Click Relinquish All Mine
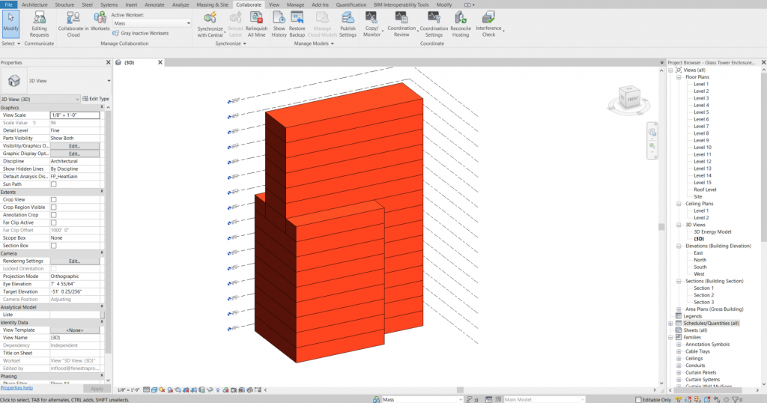Image resolution: width=767 pixels, height=403 pixels. coord(256,24)
